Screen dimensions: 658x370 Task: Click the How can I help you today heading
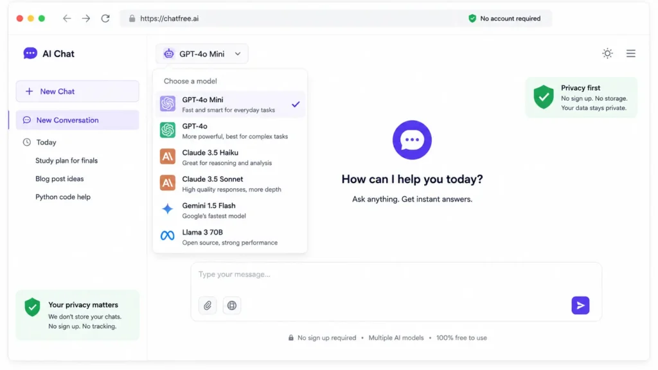412,179
